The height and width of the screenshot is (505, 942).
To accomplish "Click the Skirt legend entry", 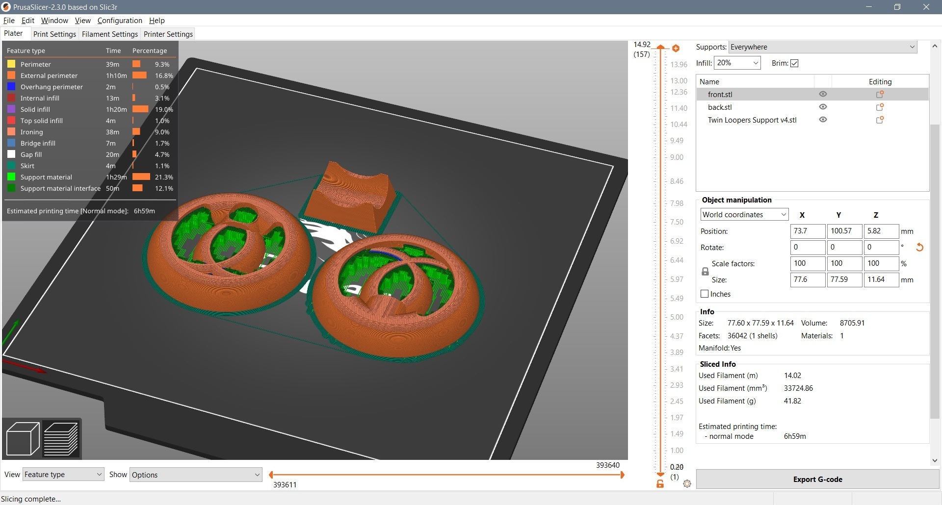I will (90, 166).
